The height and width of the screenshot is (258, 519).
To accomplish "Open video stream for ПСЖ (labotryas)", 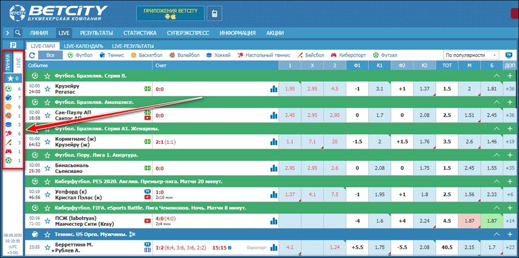I will [148, 221].
